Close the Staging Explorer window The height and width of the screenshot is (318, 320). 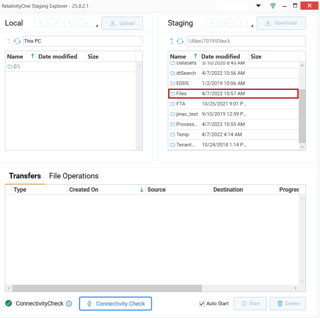[309, 6]
